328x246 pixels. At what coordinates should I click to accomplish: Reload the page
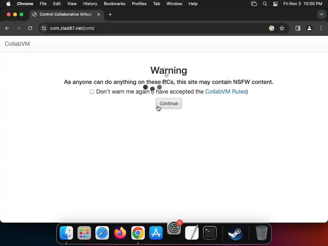pos(30,28)
